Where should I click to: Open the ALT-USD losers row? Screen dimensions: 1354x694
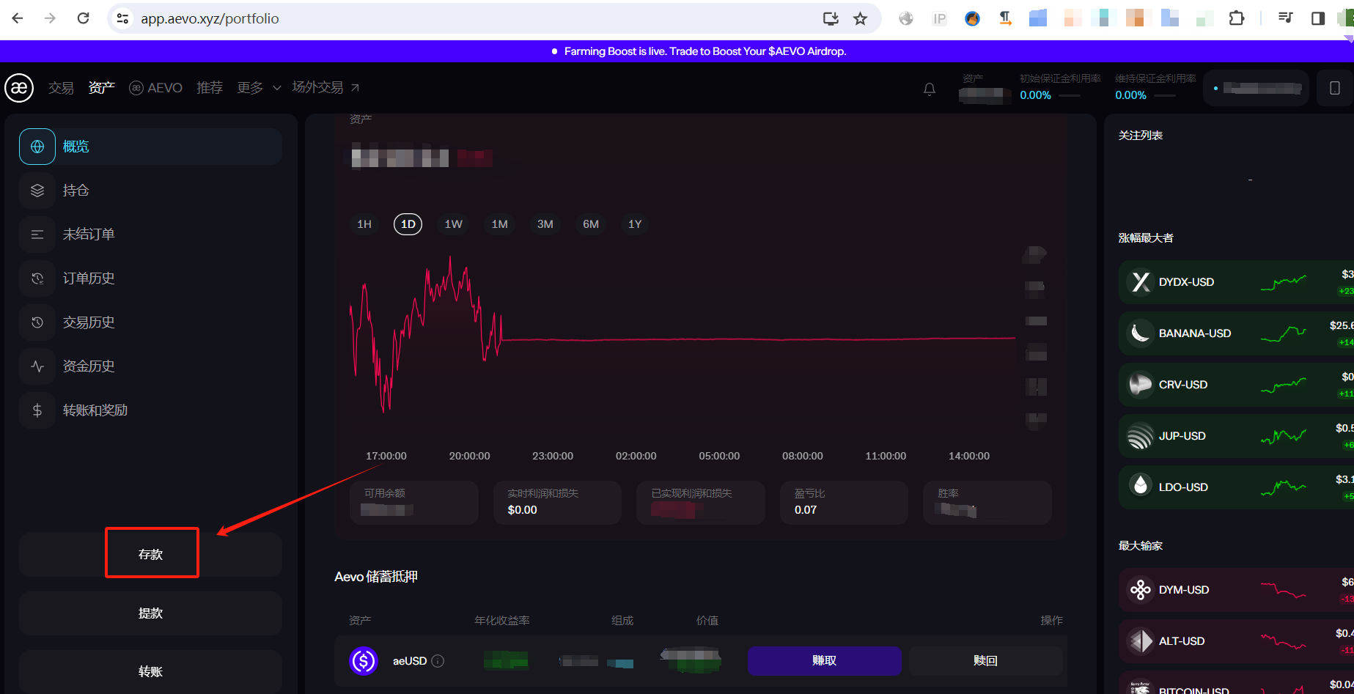tap(1236, 641)
